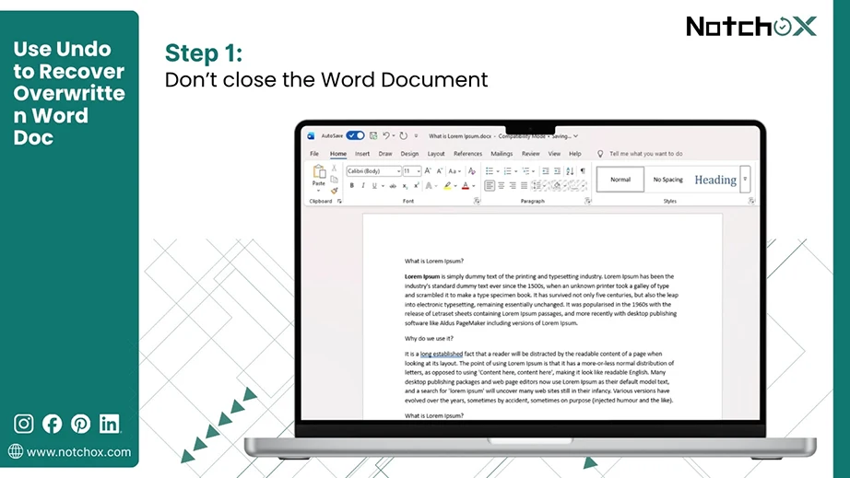
Task: Click the Align Left icon
Action: tap(490, 186)
